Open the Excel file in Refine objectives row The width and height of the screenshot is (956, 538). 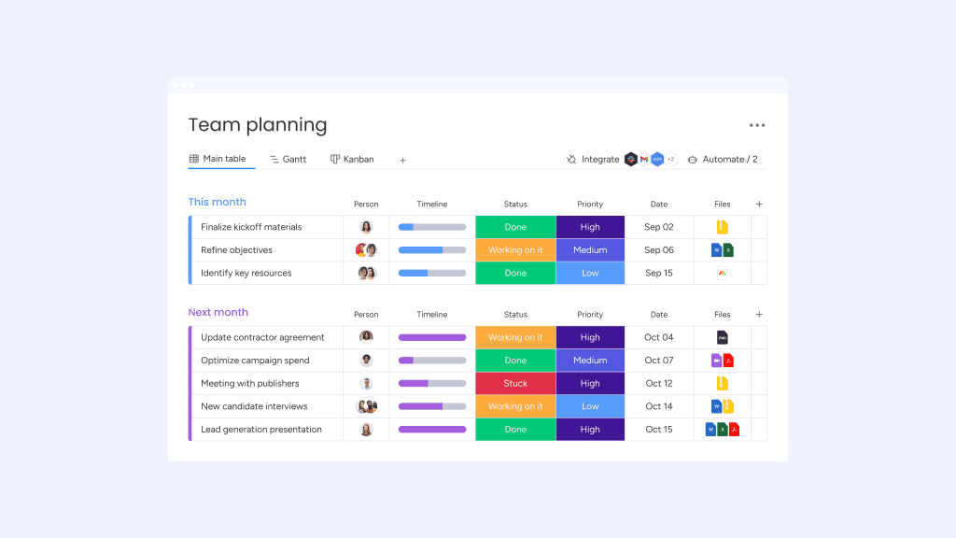click(x=728, y=250)
